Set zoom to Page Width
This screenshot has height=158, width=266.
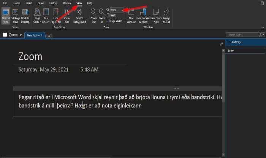(116, 21)
